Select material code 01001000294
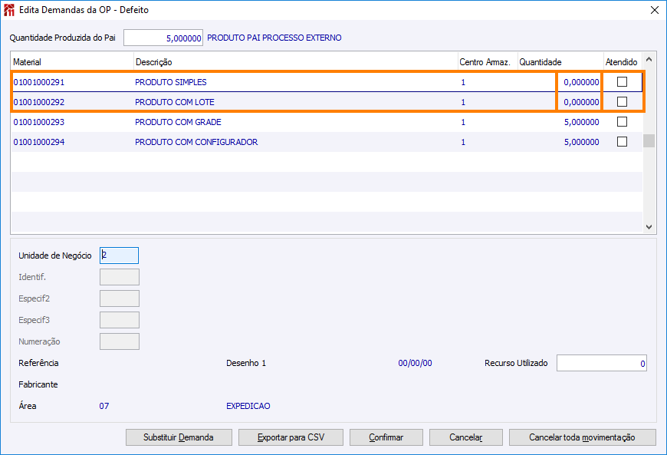Viewport: 667px width, 455px height. click(x=38, y=142)
